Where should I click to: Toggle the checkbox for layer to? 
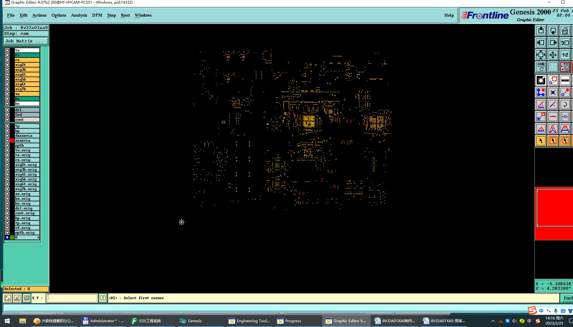pos(7,50)
